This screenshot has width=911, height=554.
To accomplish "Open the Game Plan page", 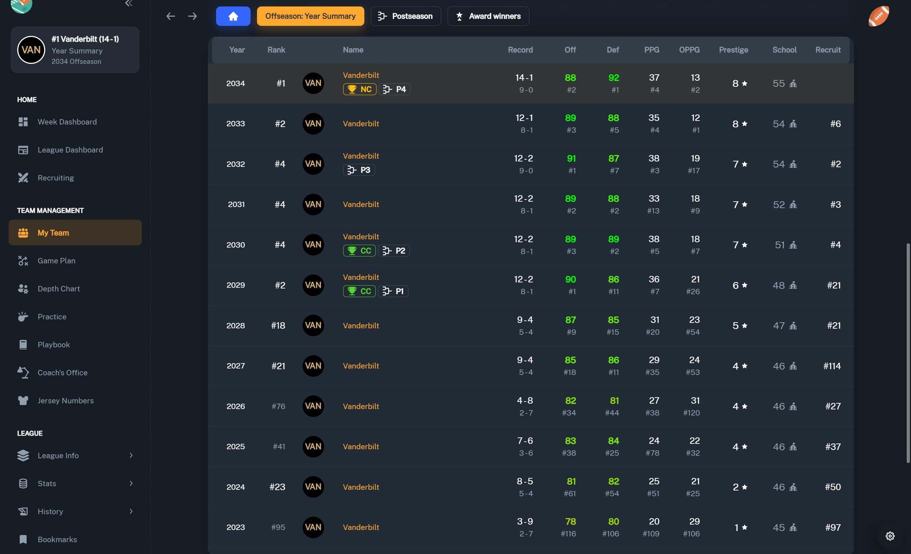I will (x=56, y=260).
